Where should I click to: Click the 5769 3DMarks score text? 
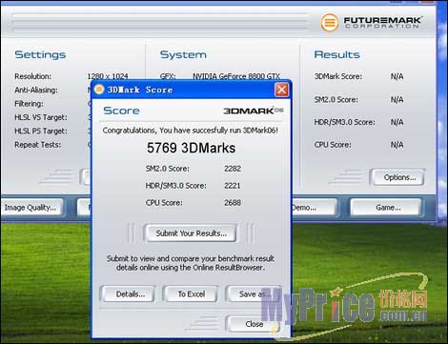(x=191, y=148)
